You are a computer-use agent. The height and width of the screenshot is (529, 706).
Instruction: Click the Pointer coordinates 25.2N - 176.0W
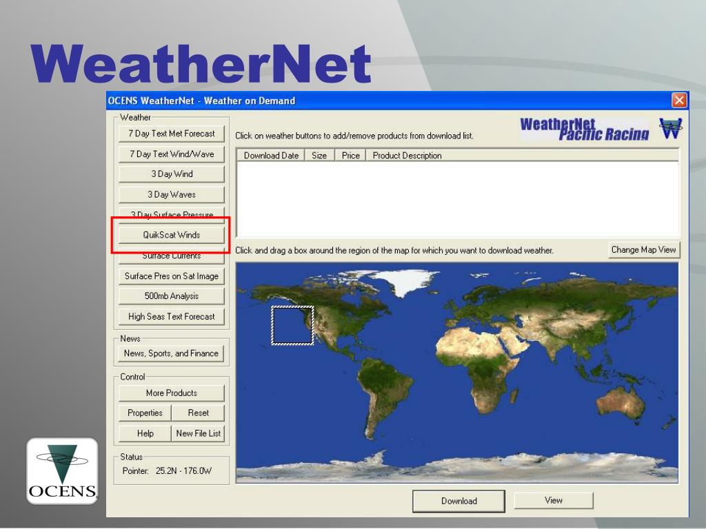[x=183, y=471]
